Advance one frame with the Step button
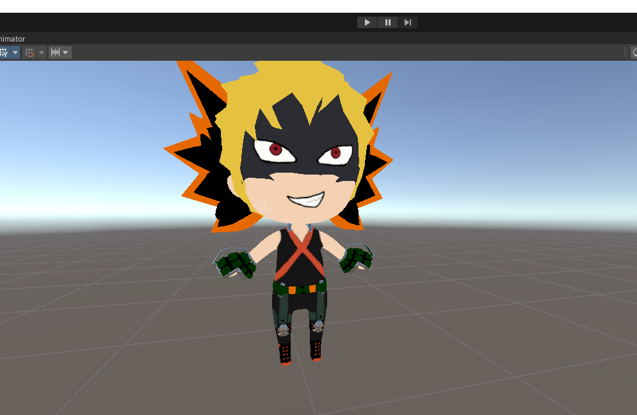 pyautogui.click(x=407, y=22)
